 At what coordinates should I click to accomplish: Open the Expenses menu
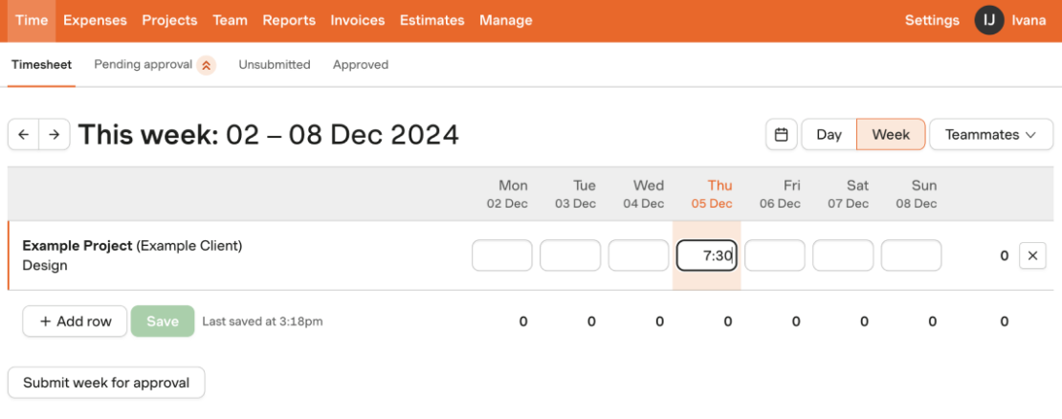95,20
